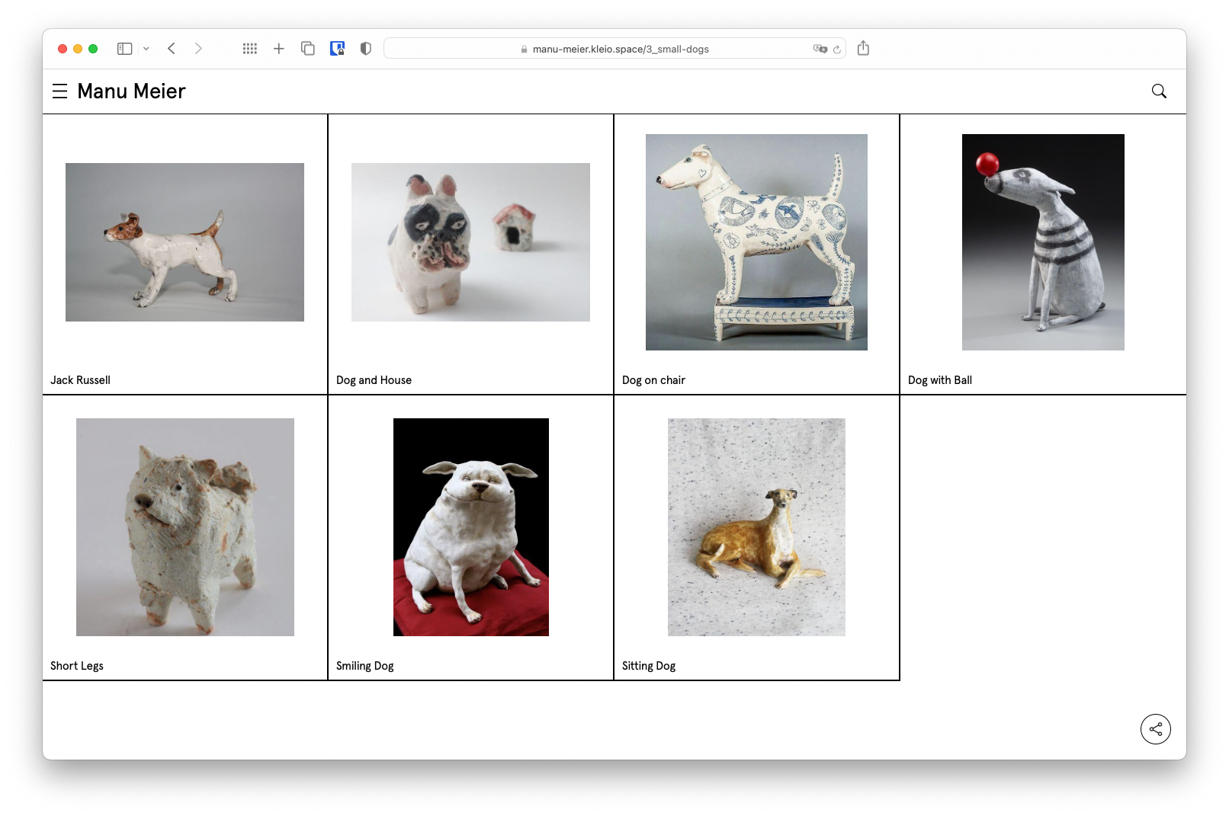Click the search magnifier icon

tap(1159, 91)
